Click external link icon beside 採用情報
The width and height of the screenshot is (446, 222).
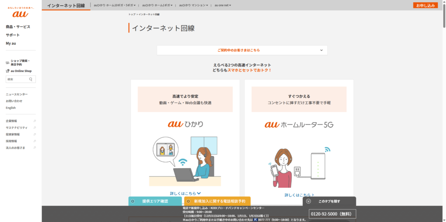35,141
